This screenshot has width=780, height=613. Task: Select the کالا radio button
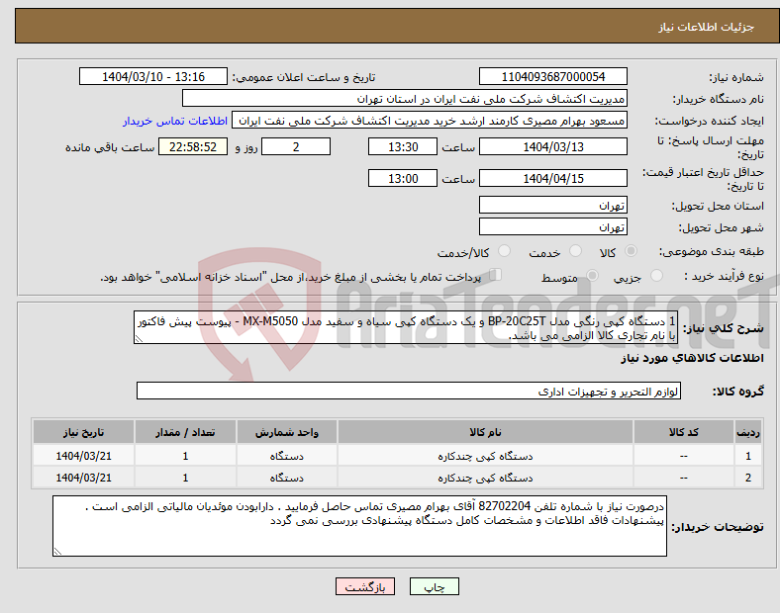click(631, 251)
